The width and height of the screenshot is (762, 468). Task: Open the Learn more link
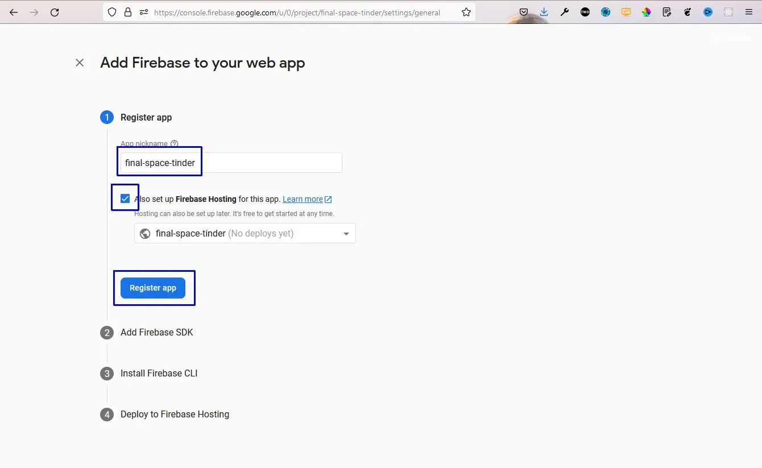coord(307,199)
